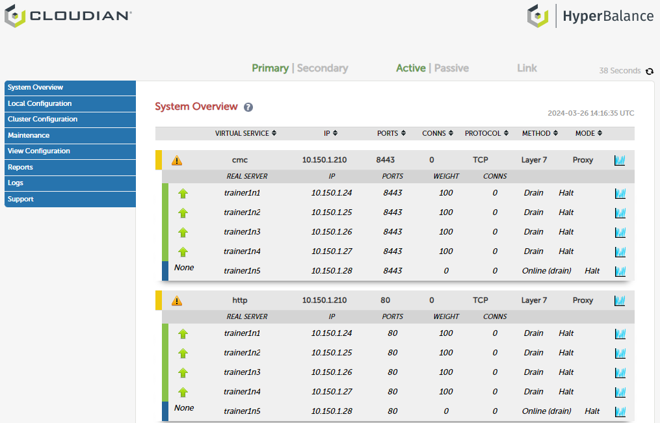This screenshot has width=660, height=423.
Task: Open Cluster Configuration menu
Action: tap(70, 120)
